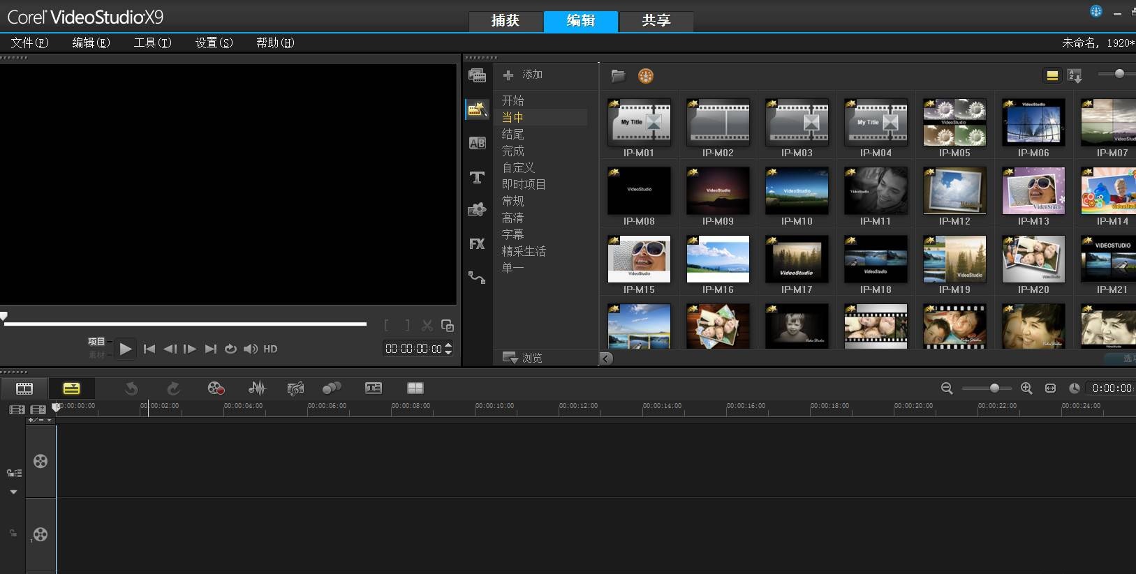This screenshot has height=574, width=1136.
Task: Toggle HD preview mode
Action: pos(270,349)
